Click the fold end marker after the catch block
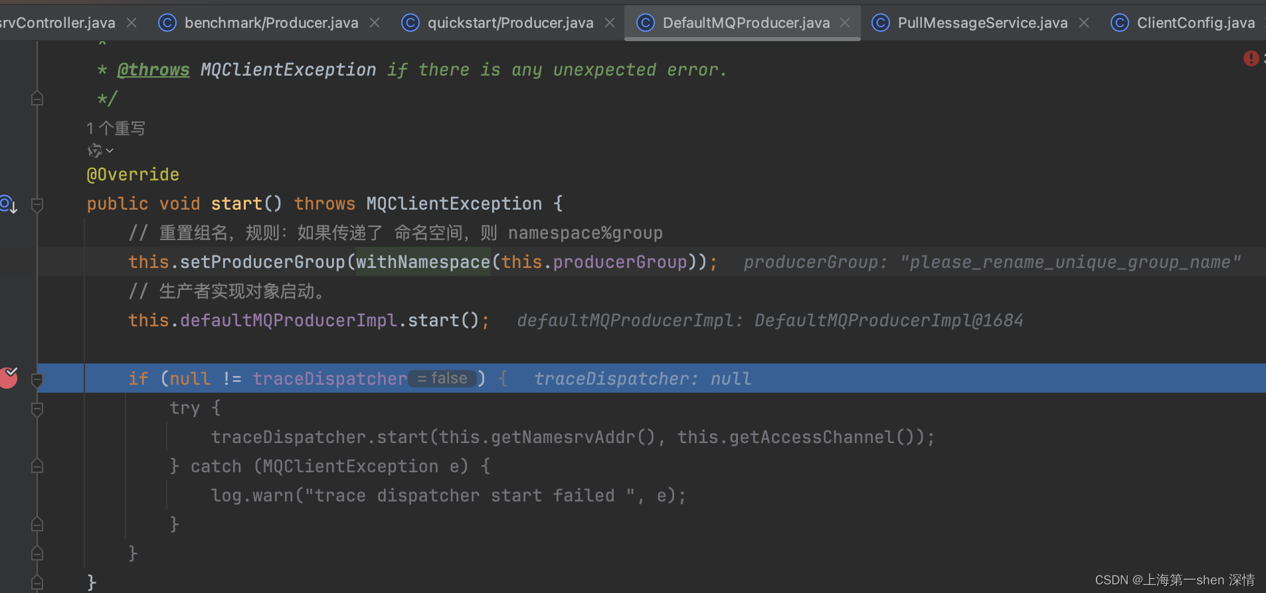Viewport: 1266px width, 593px height. tap(37, 525)
